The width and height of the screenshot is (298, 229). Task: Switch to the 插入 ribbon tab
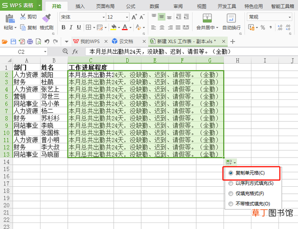coord(80,6)
